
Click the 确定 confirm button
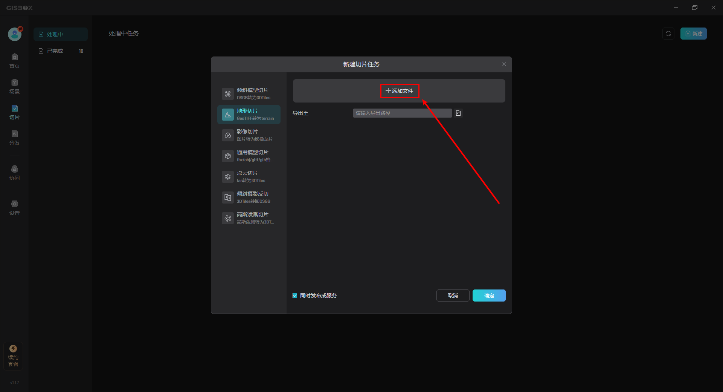pos(489,296)
